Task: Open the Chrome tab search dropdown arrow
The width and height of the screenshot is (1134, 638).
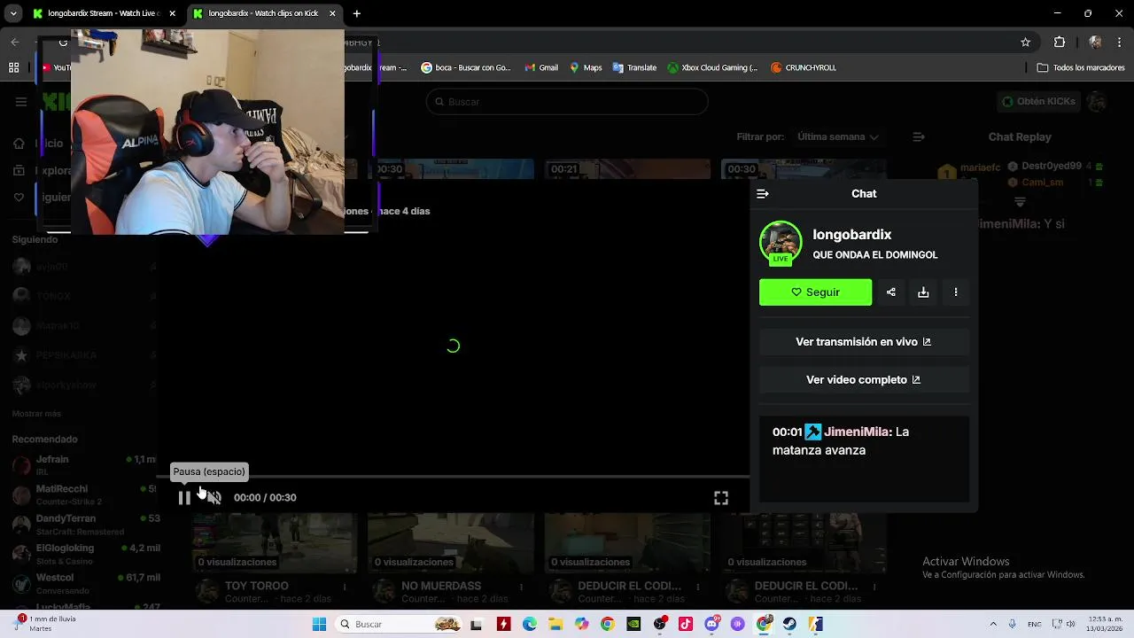Action: click(14, 13)
